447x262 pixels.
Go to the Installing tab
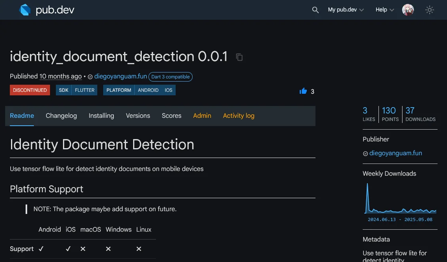101,116
